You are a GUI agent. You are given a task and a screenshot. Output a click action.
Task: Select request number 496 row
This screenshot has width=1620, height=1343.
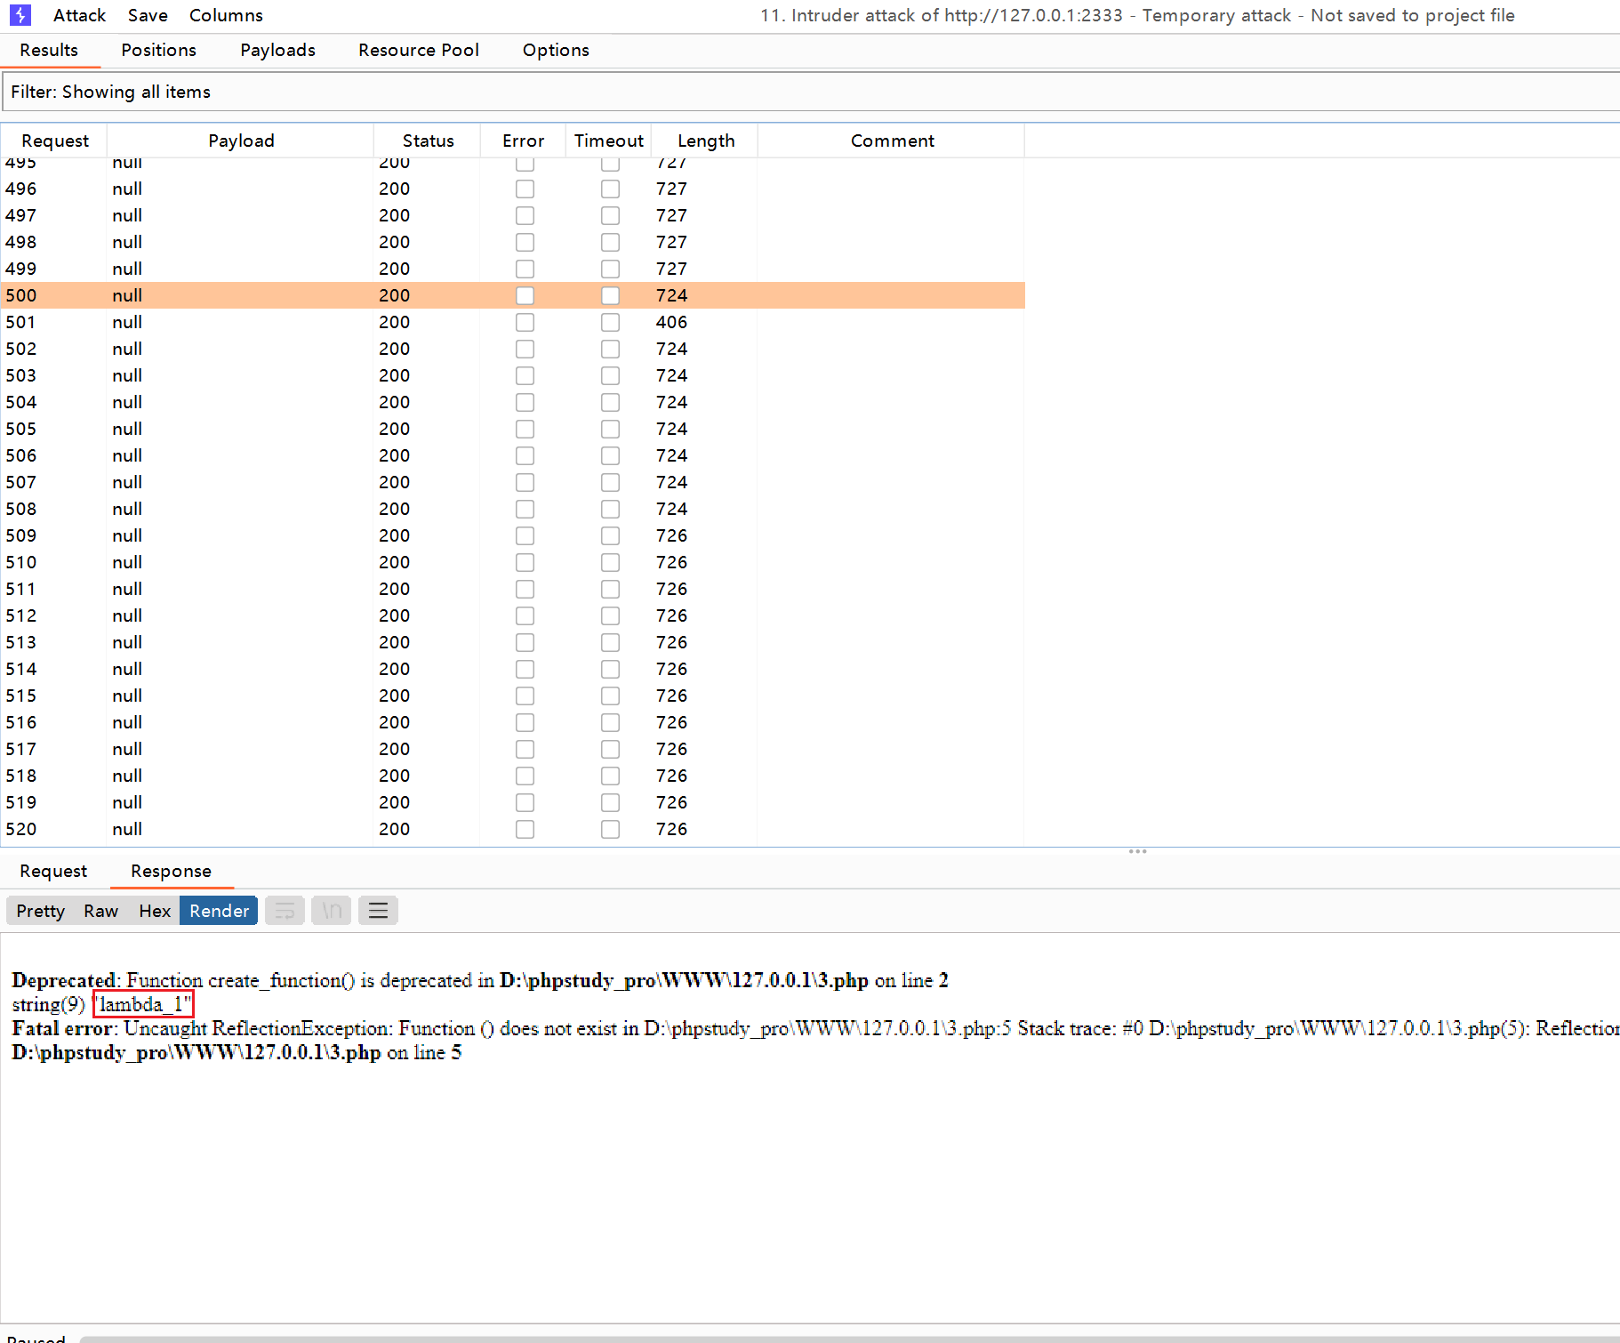512,189
